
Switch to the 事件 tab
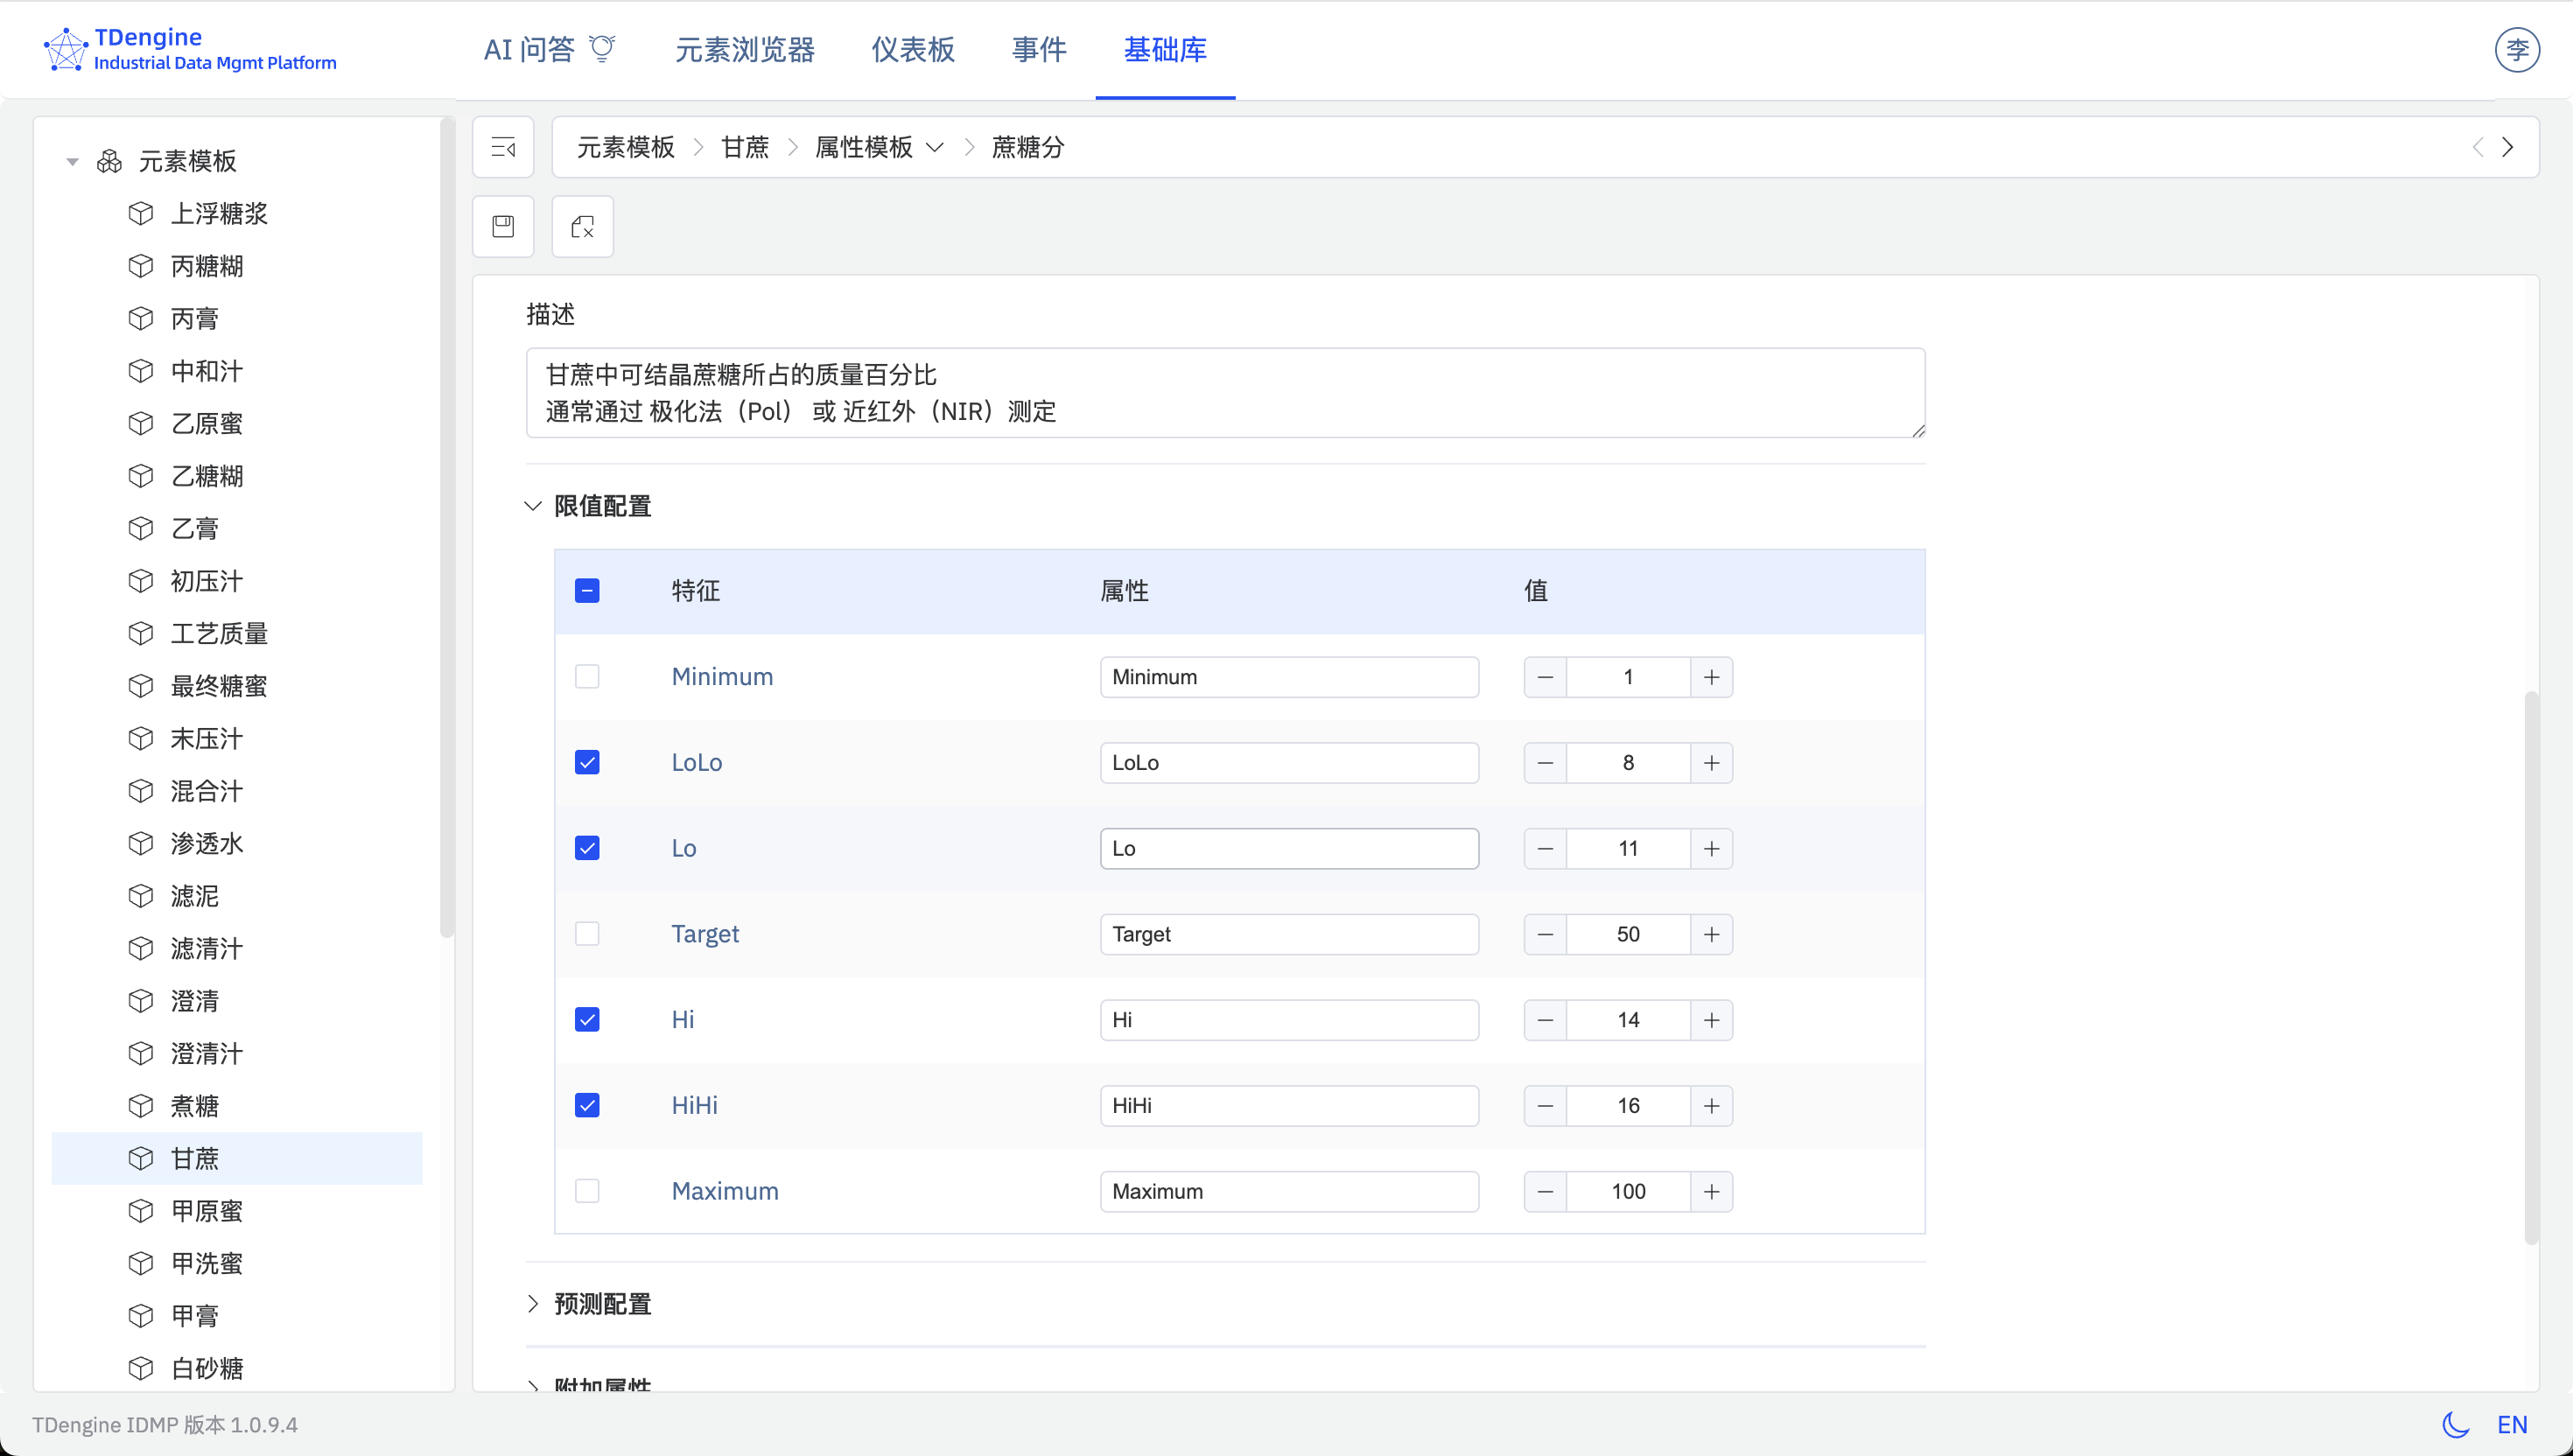pos(1039,50)
